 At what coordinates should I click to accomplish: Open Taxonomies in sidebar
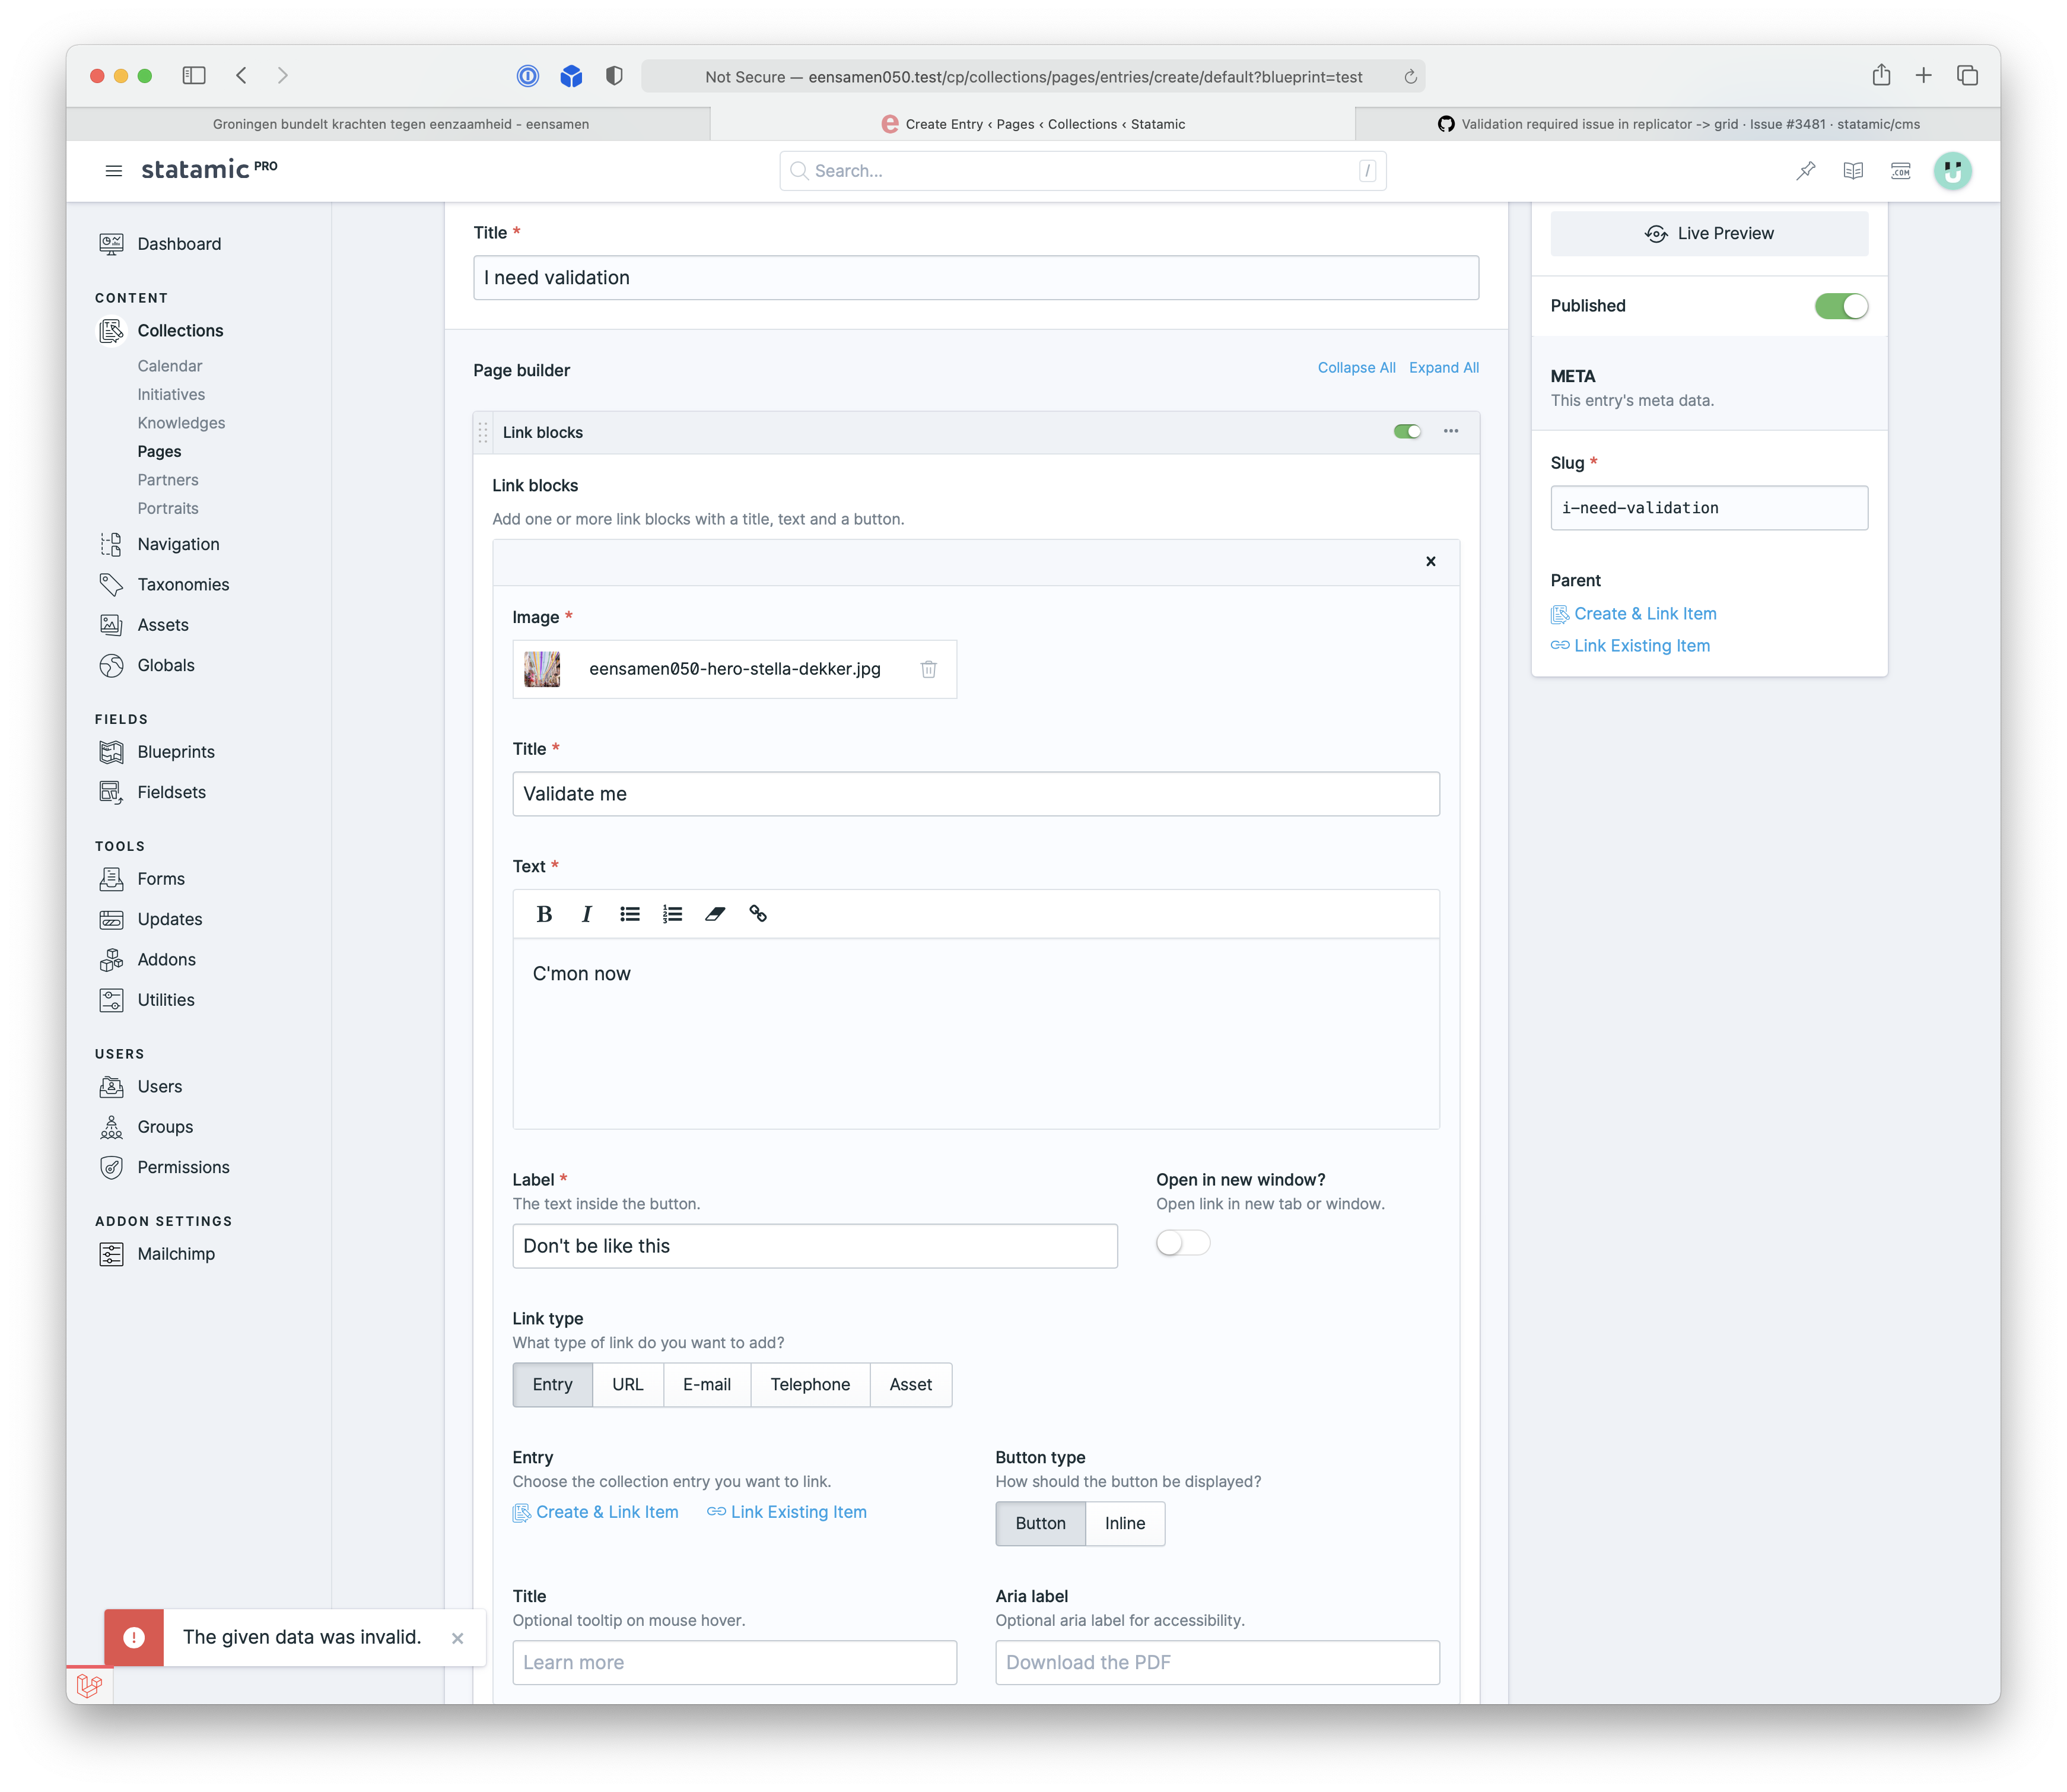(x=183, y=585)
